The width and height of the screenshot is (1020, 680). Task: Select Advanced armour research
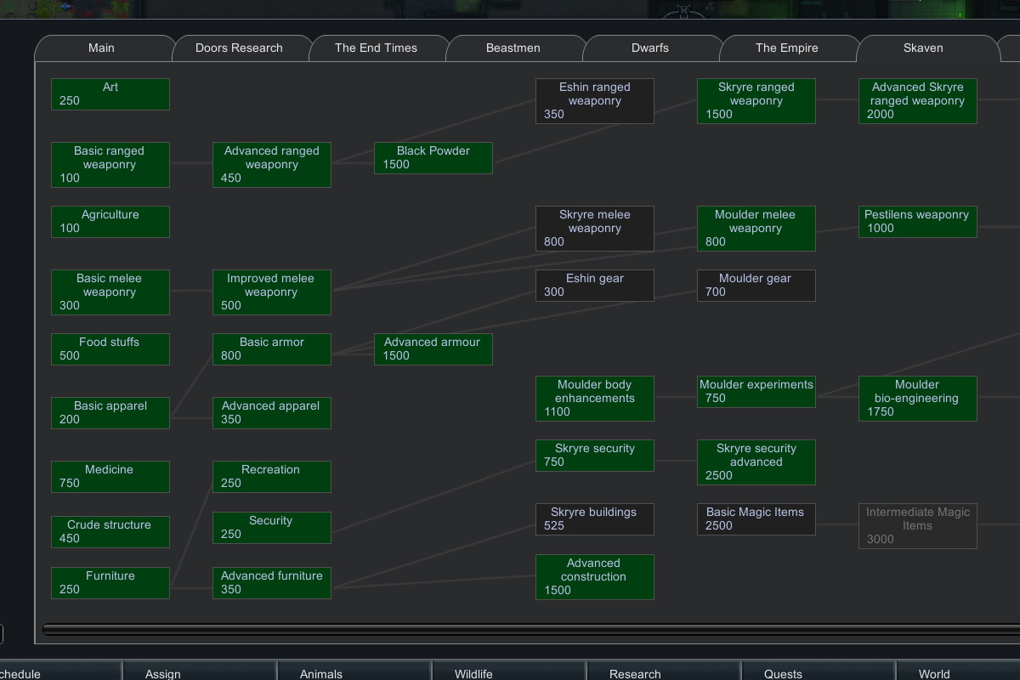[433, 349]
